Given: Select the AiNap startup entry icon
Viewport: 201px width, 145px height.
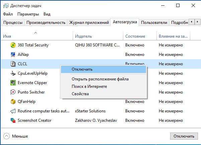Looking at the screenshot, I should [x=13, y=54].
